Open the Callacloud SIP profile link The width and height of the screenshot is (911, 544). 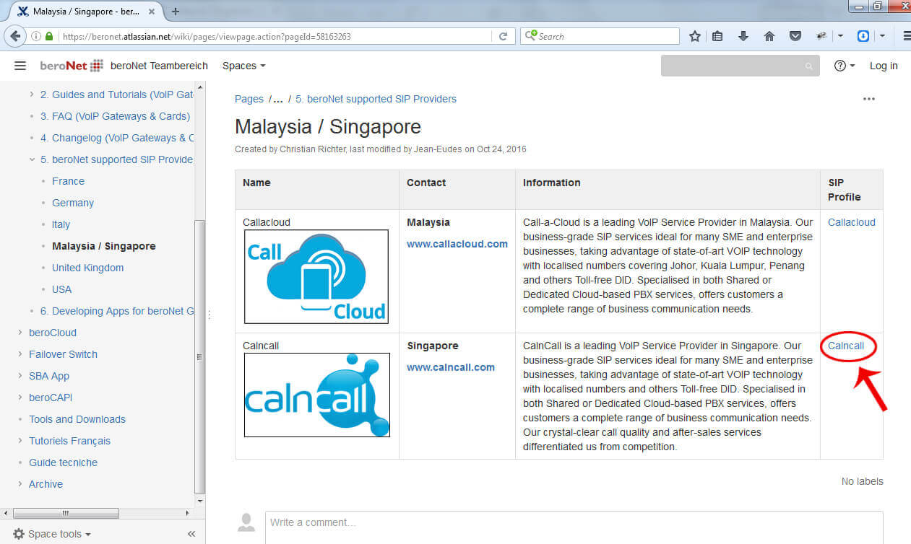coord(852,222)
